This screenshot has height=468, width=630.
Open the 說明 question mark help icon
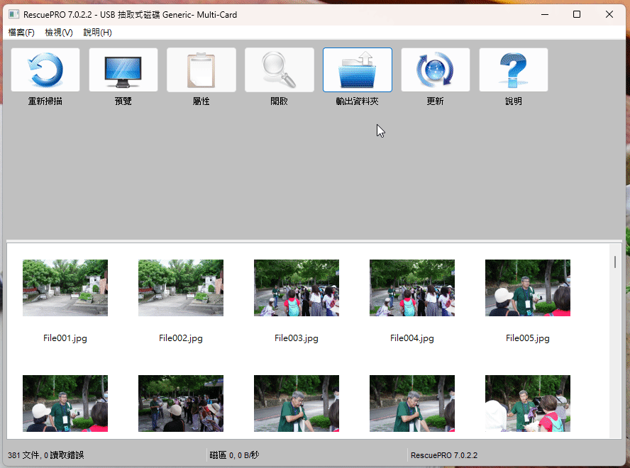point(514,70)
